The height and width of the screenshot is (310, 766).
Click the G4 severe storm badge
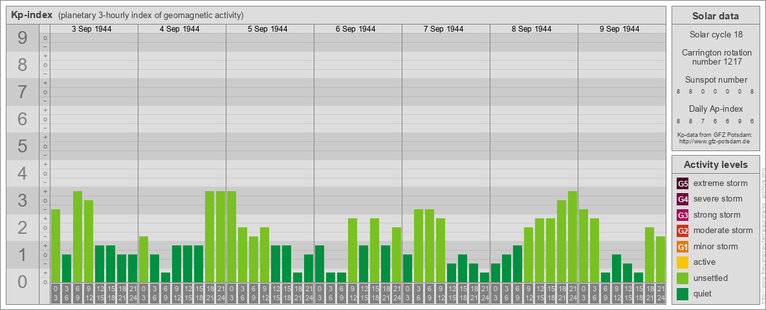[683, 199]
